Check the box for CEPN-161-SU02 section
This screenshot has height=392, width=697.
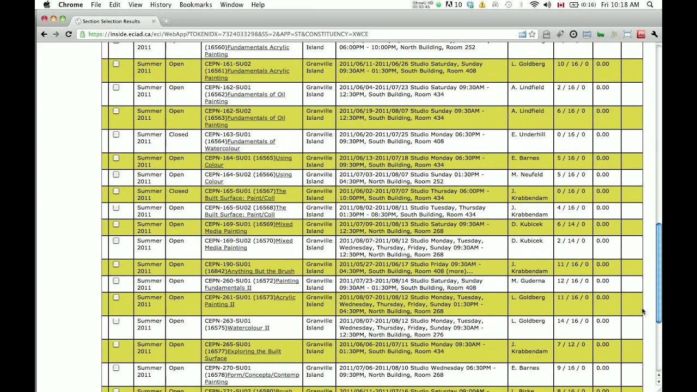point(116,64)
